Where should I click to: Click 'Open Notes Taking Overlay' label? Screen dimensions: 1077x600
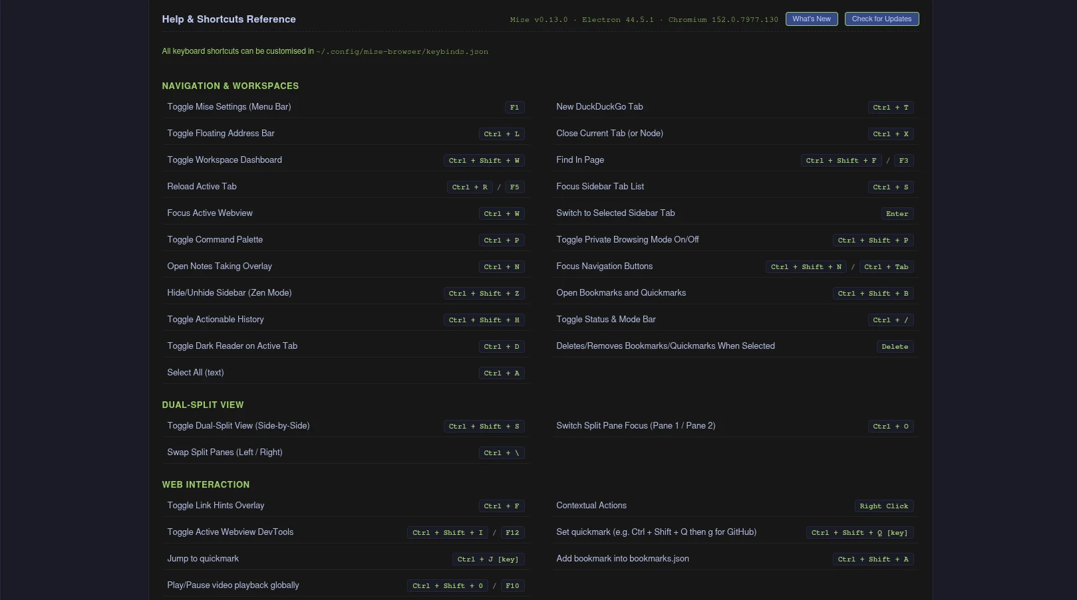[220, 266]
